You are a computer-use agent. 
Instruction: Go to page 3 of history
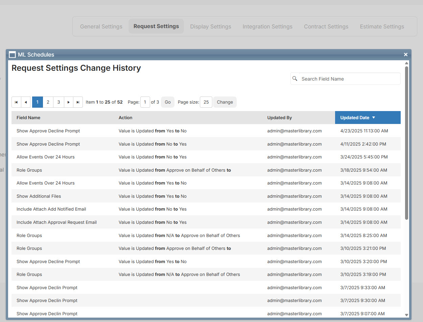click(x=58, y=102)
